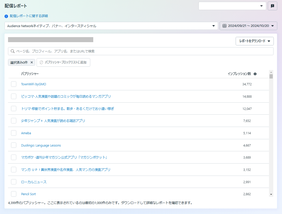282x214 pixels.
Task: Open the レポートをダウンロード dropdown
Action: tap(254, 41)
